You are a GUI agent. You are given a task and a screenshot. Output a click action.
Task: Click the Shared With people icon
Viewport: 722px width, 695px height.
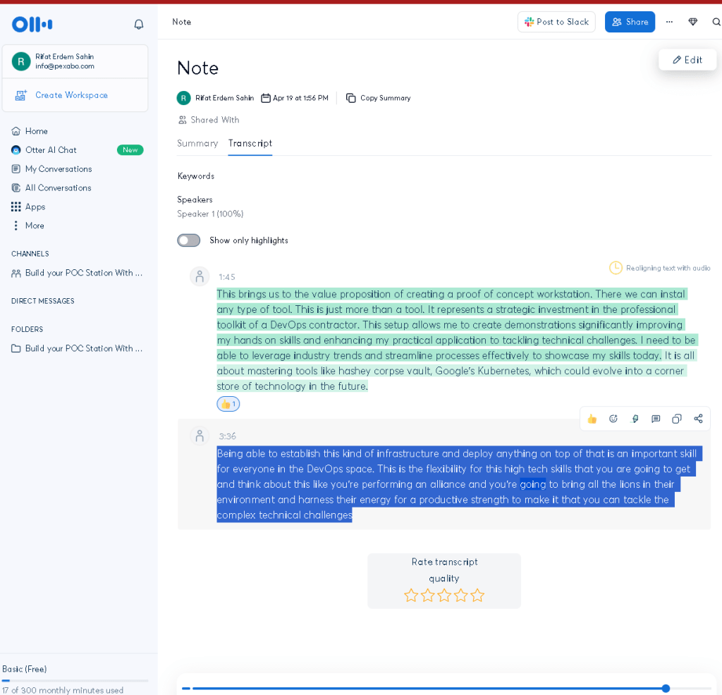point(183,120)
